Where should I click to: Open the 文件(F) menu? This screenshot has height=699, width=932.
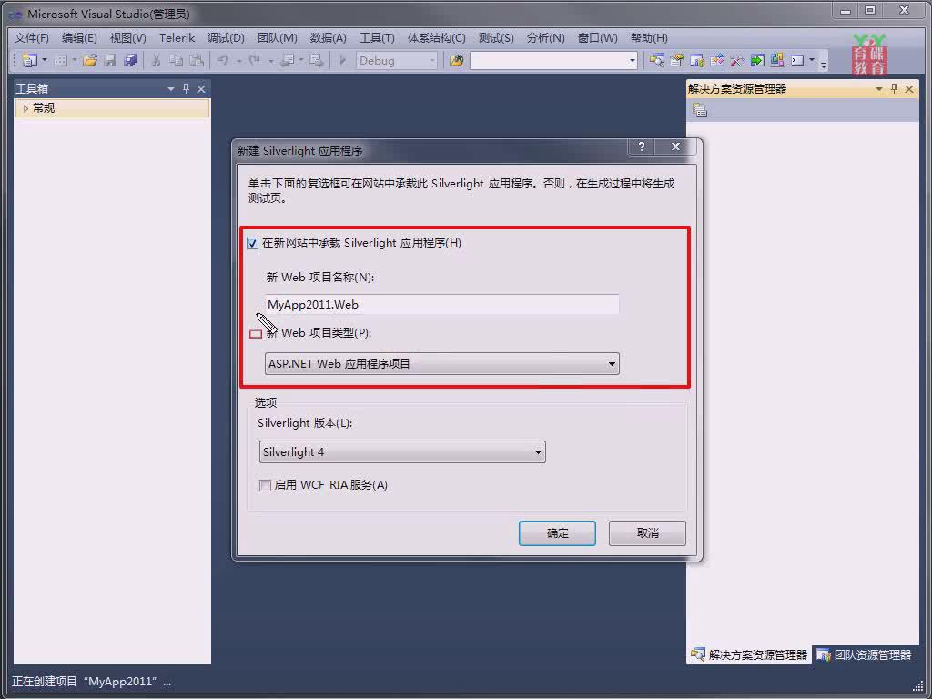(x=32, y=38)
